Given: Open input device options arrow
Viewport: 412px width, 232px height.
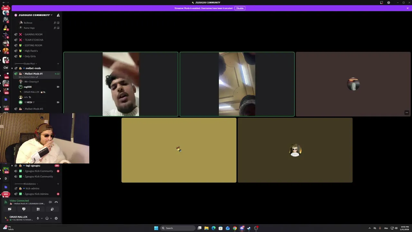Looking at the screenshot, I should click(x=42, y=218).
